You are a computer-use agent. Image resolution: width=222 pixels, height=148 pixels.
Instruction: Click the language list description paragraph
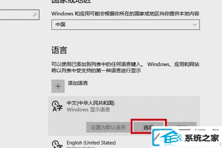pyautogui.click(x=125, y=67)
